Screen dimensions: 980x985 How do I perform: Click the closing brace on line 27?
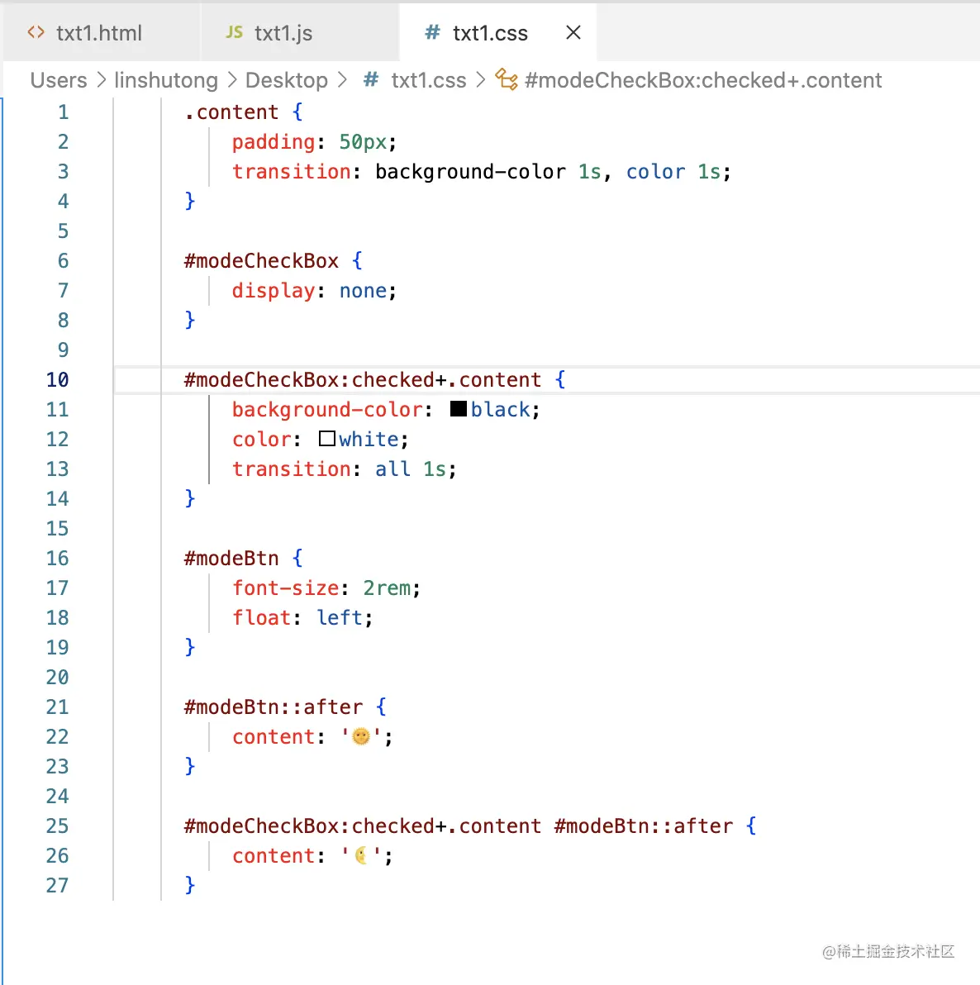tap(190, 884)
